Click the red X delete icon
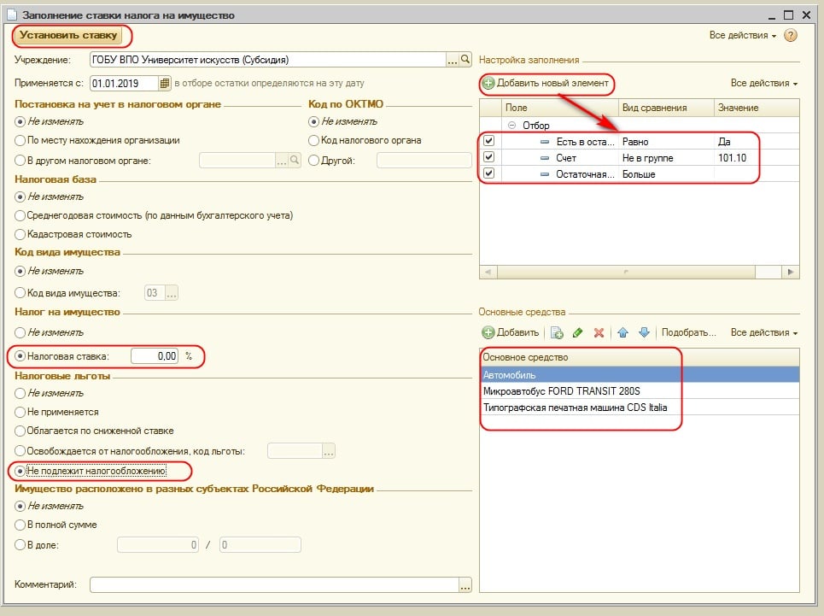Screen dimensions: 824x616 pos(599,332)
